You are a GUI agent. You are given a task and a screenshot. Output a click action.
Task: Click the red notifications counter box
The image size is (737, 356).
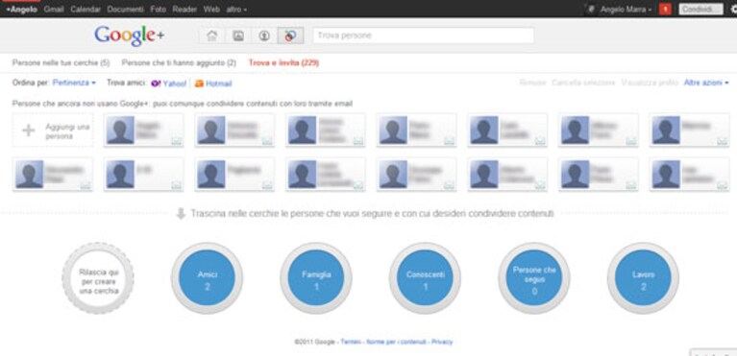pyautogui.click(x=665, y=9)
